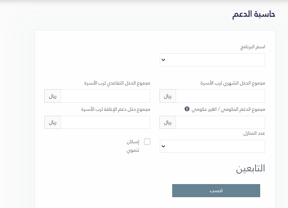
Task: Click the التابعين section heading
Action: [x=251, y=168]
